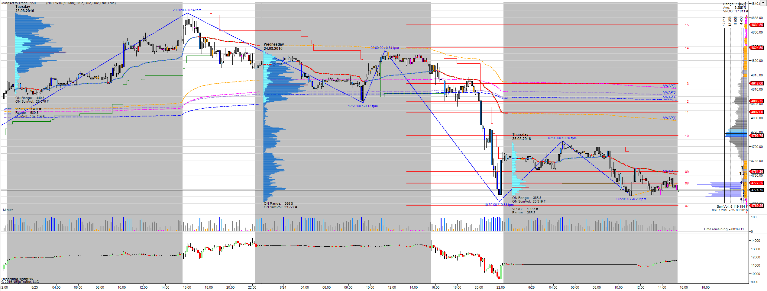767x291 pixels.
Task: Click the level 11 label
Action: click(x=687, y=112)
